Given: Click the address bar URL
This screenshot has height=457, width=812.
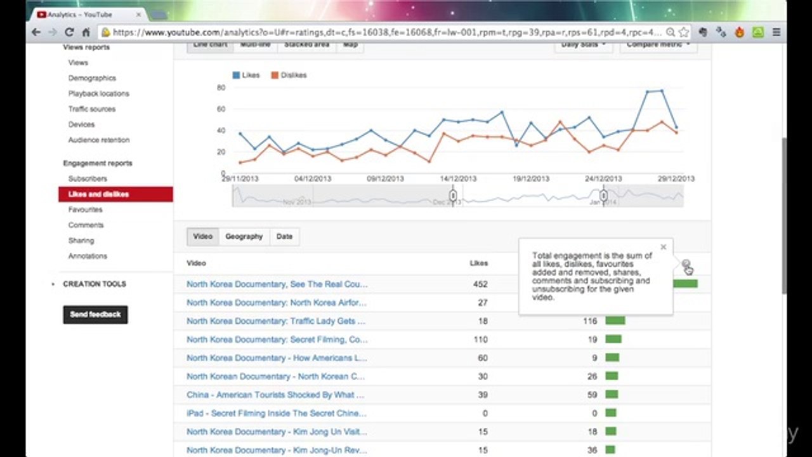Looking at the screenshot, I should (x=387, y=32).
